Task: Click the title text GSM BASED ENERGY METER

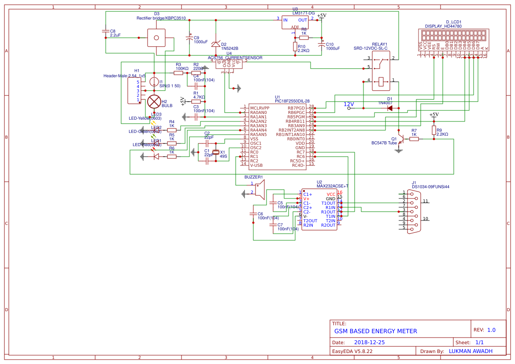Action: click(375, 331)
